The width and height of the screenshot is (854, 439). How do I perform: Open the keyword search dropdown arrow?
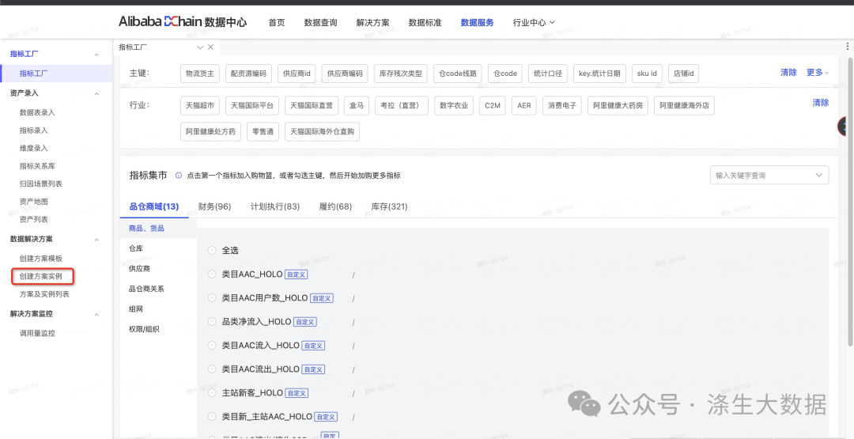click(818, 176)
